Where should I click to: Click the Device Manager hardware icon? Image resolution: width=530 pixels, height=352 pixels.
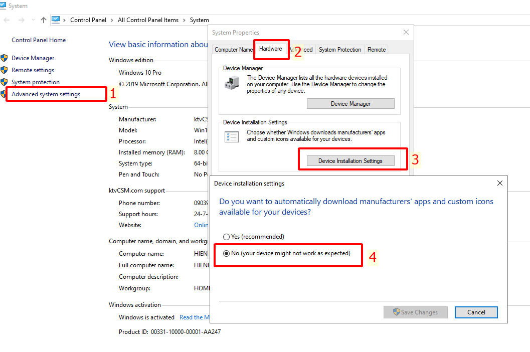(232, 83)
